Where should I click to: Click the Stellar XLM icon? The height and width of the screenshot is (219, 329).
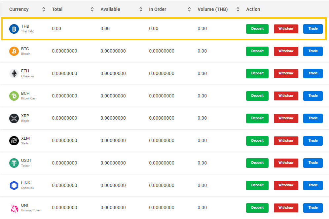[14, 140]
